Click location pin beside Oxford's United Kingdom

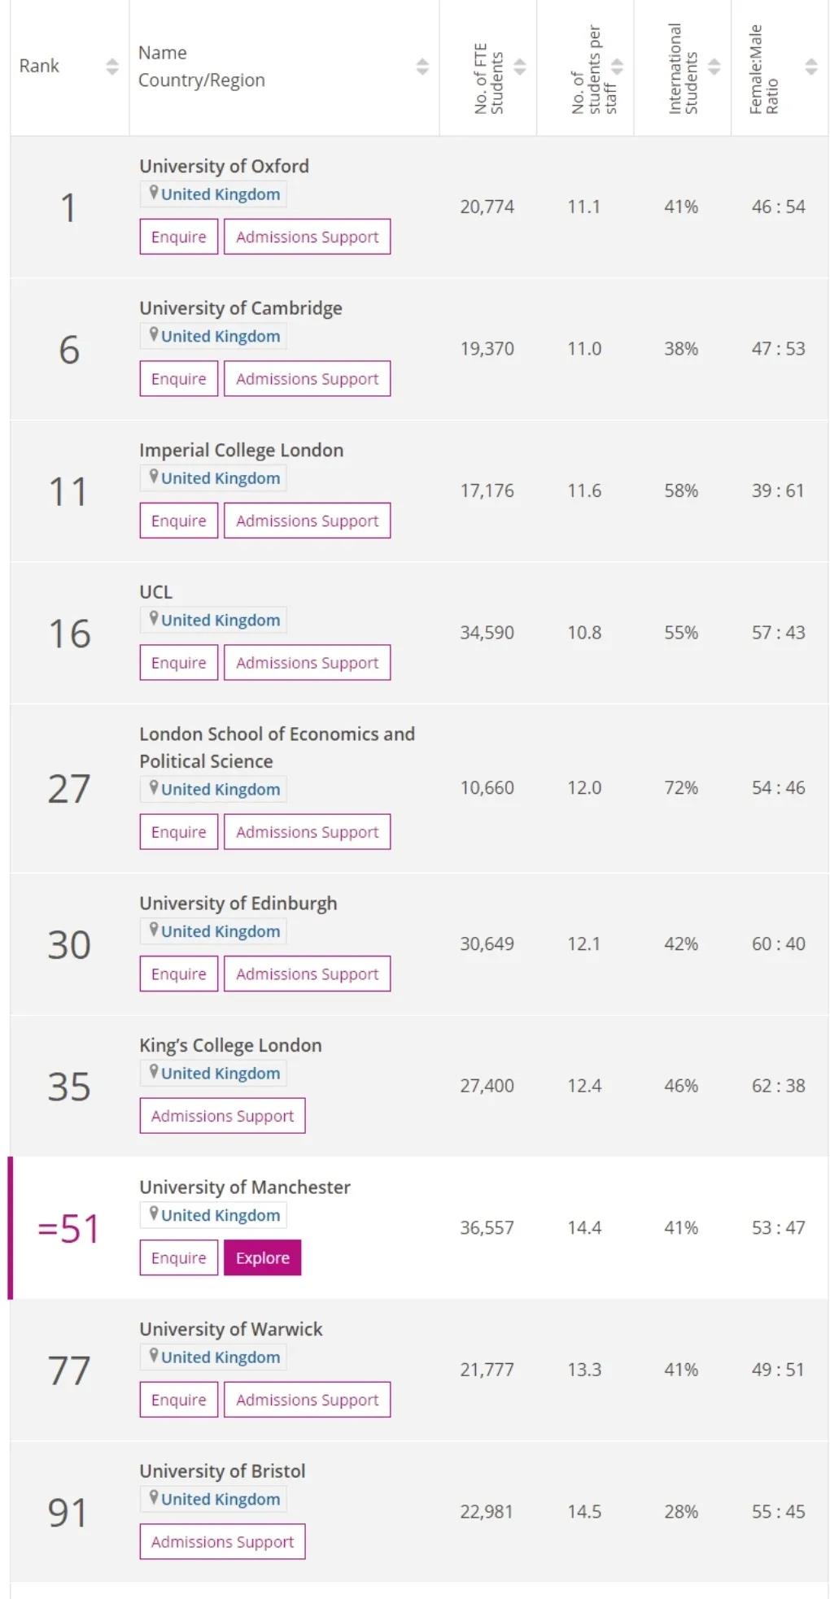click(x=153, y=194)
